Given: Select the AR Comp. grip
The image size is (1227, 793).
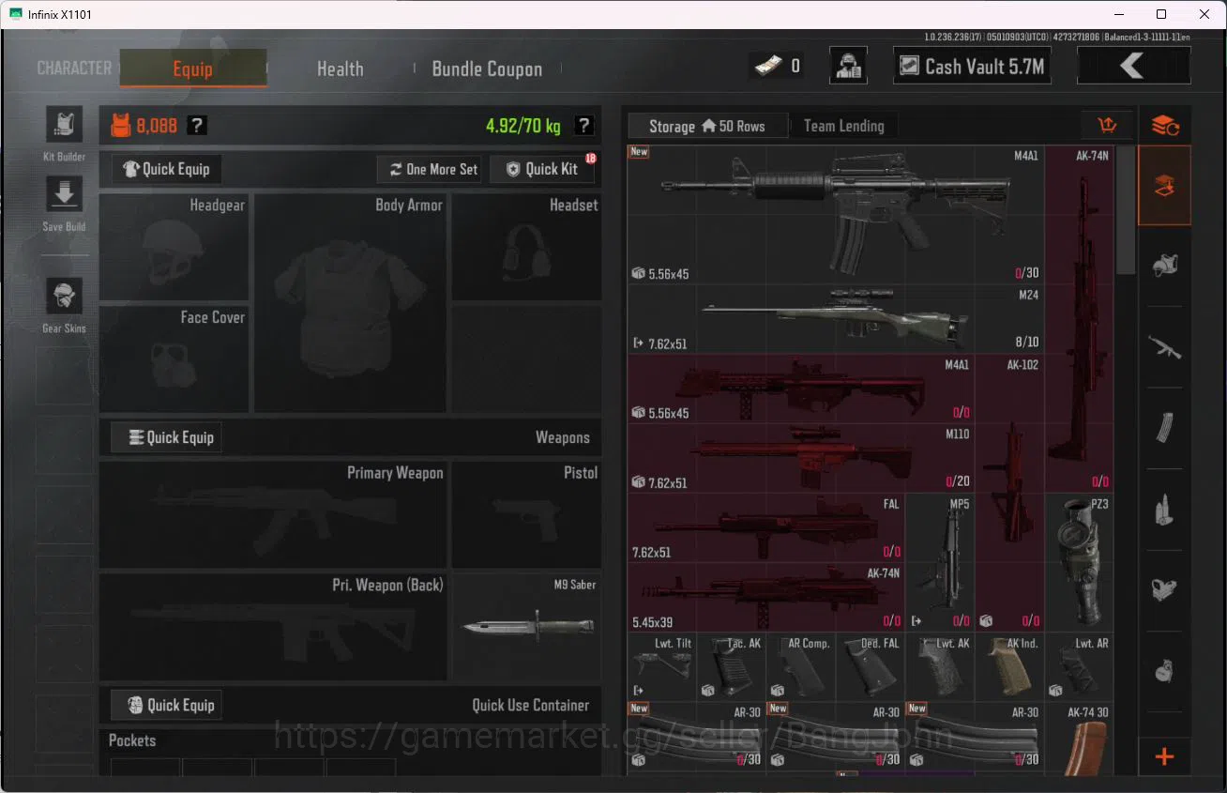Looking at the screenshot, I should (x=801, y=666).
